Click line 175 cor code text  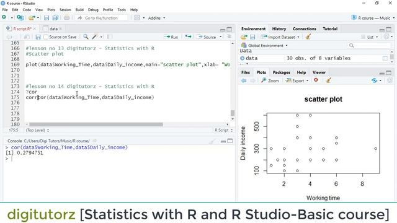[89, 97]
